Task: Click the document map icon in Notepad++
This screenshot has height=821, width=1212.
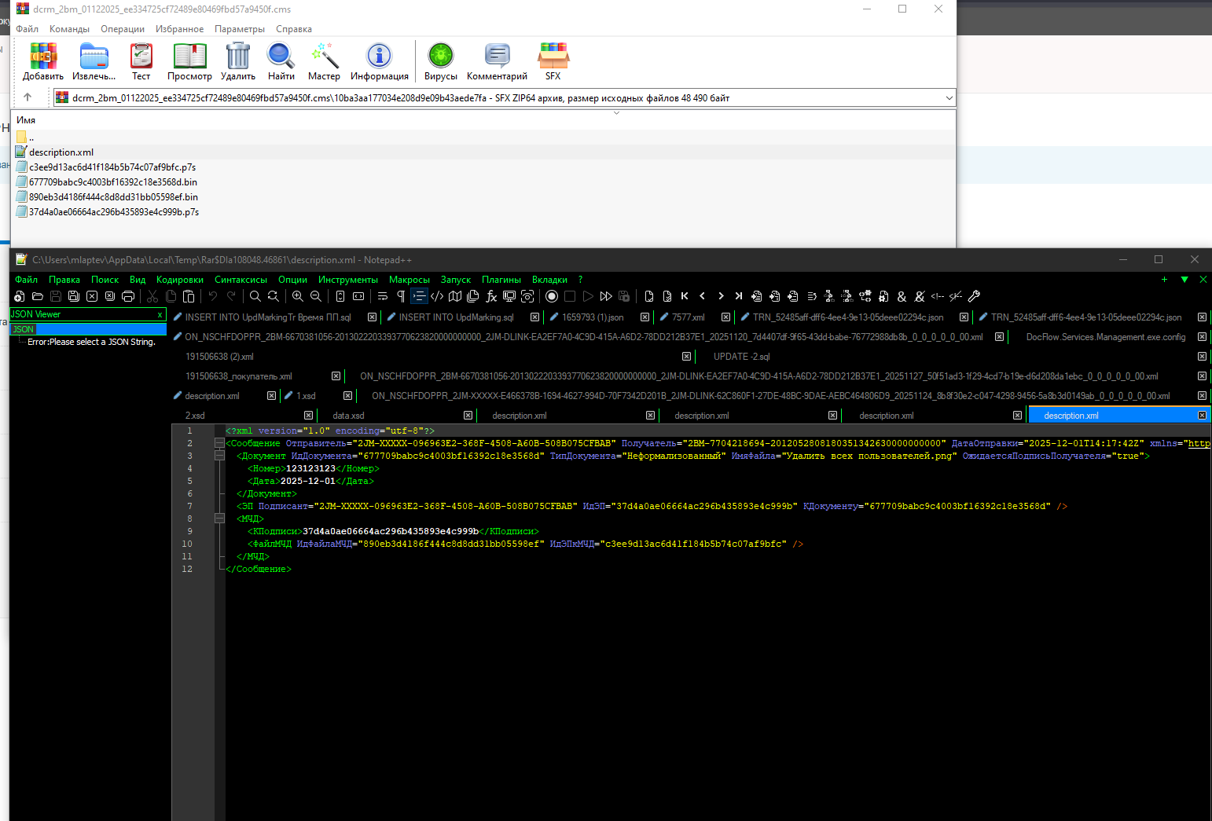Action: tap(455, 296)
